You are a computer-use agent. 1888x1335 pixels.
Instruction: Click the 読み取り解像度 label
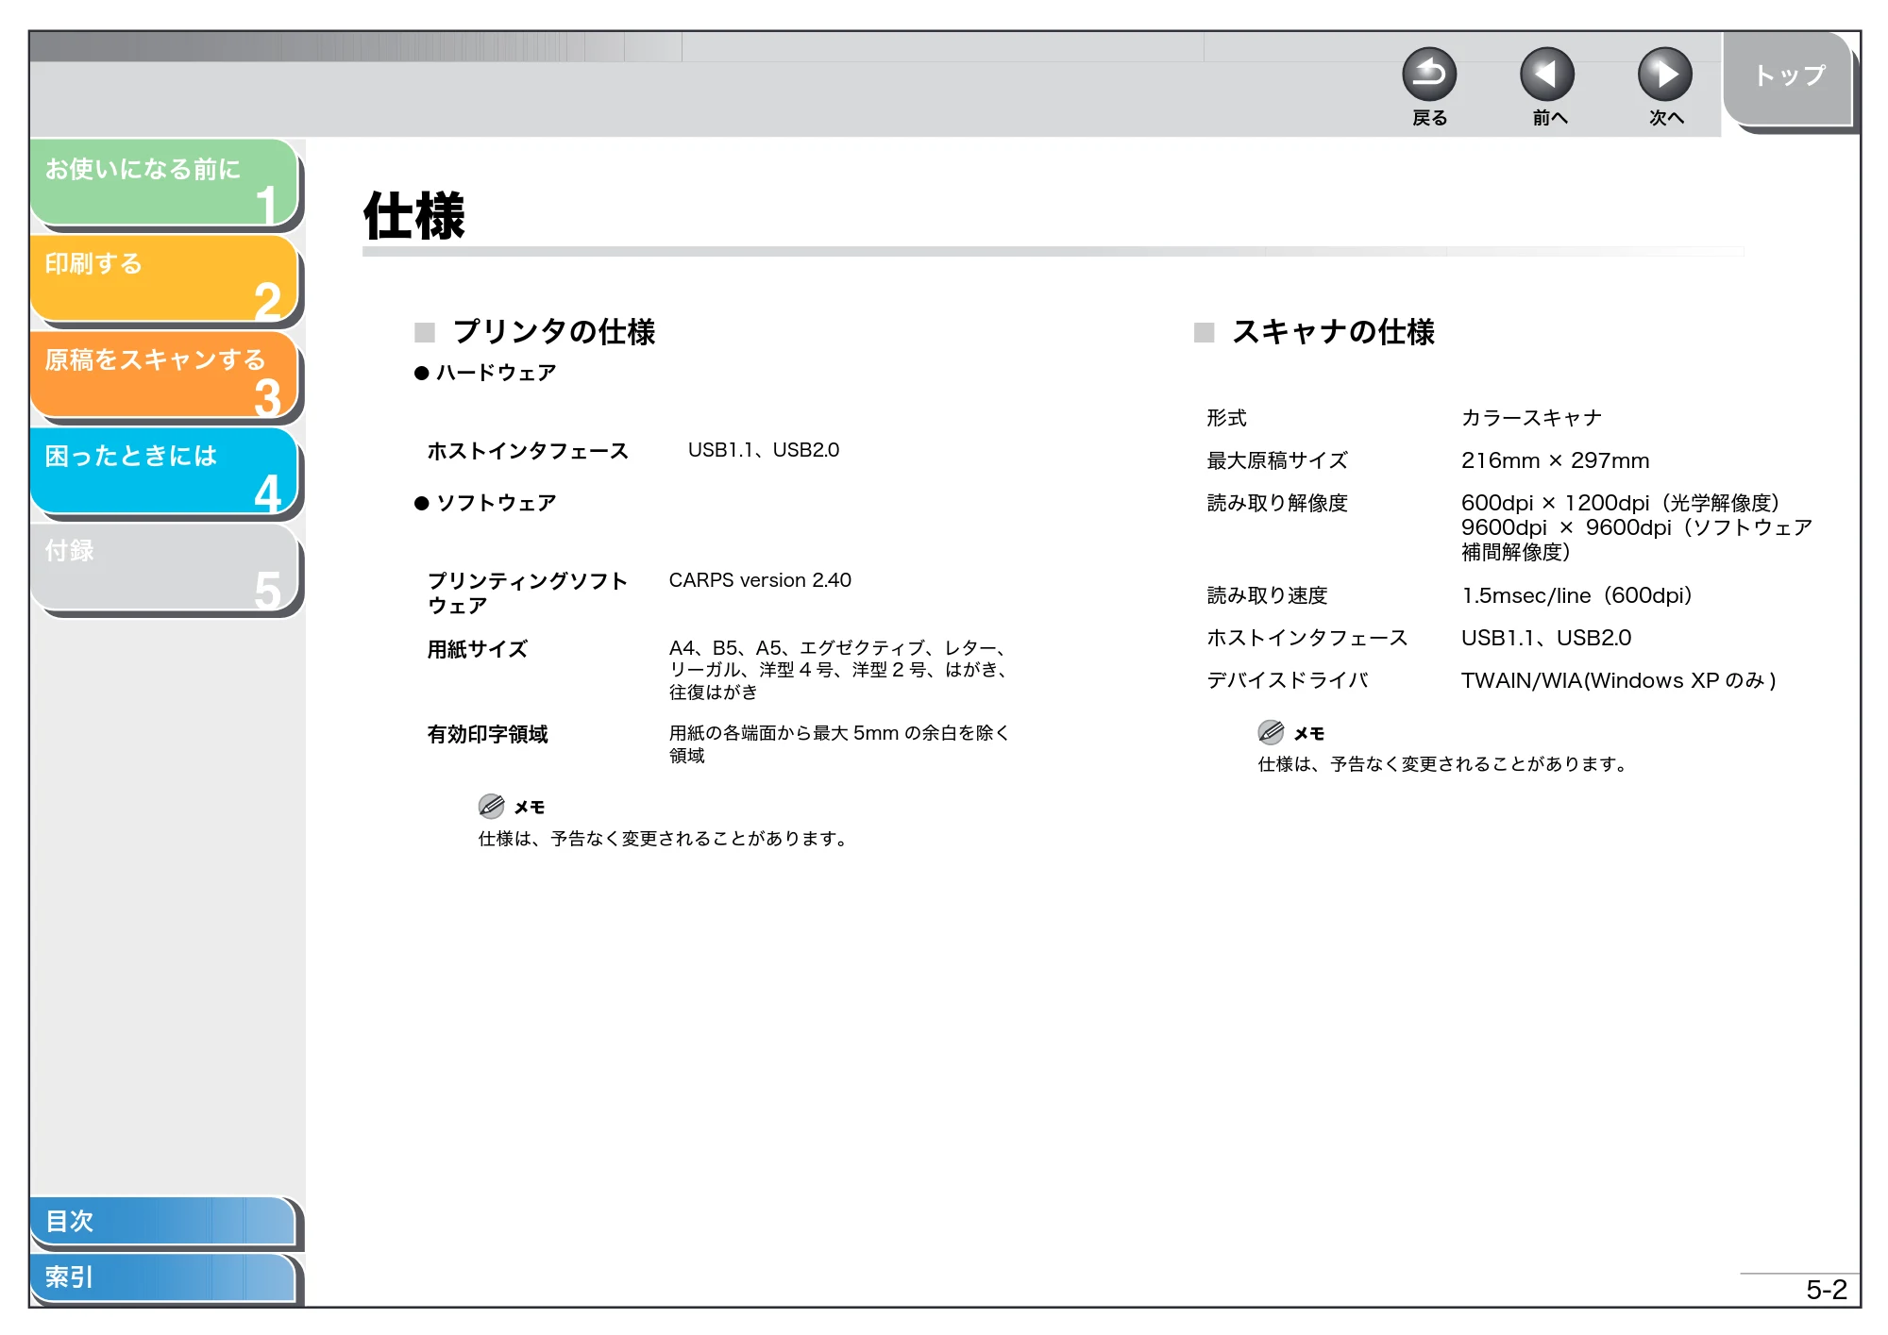[1277, 503]
